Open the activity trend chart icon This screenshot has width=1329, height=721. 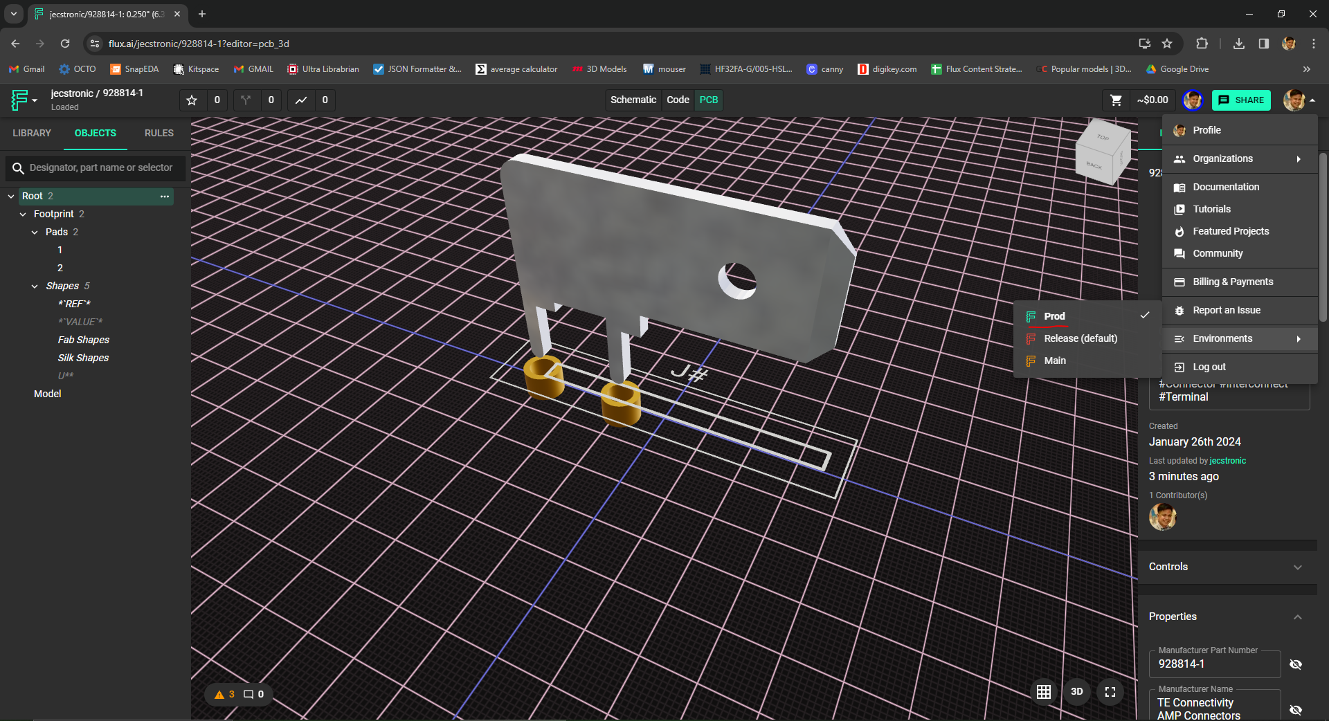(301, 100)
